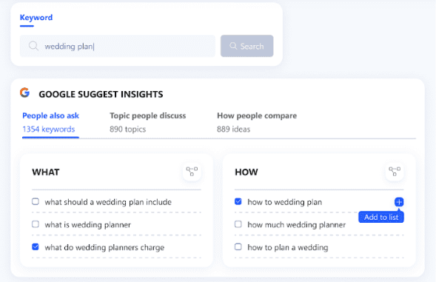This screenshot has width=436, height=282.
Task: Uncheck the 'how to wedding plan' checkbox
Action: tap(238, 201)
